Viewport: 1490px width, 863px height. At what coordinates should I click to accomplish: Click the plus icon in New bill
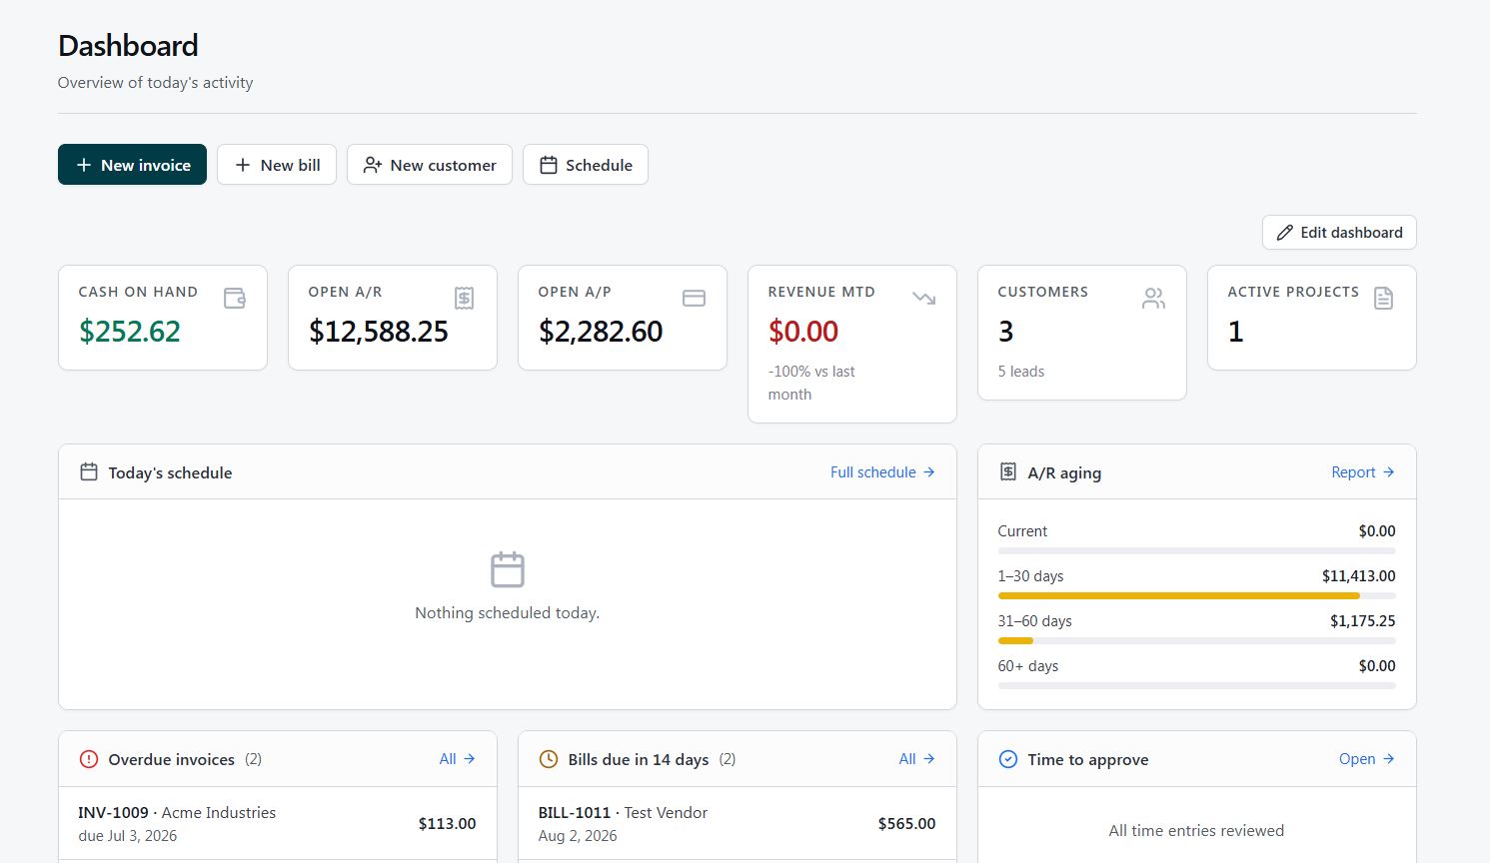click(x=243, y=165)
